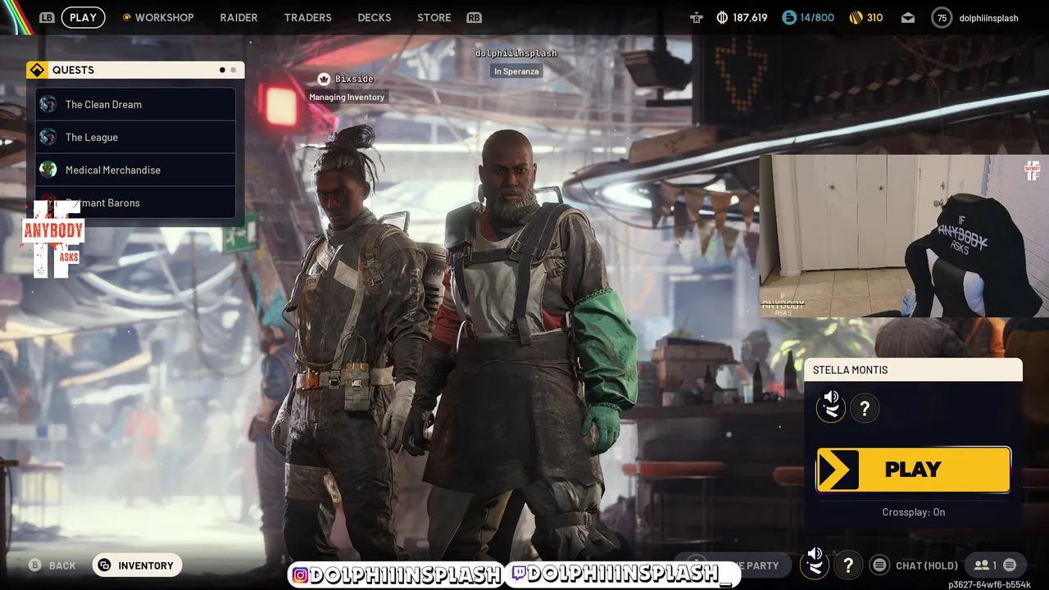Open dolphiiinsplash profile name in top bar
1049x590 pixels.
[988, 17]
